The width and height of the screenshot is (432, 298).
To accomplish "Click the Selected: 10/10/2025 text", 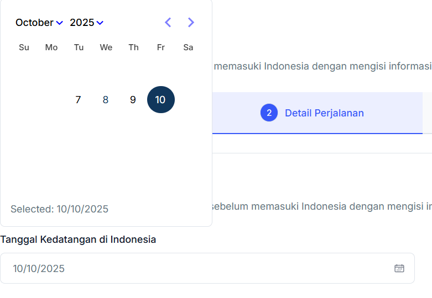I will click(x=60, y=209).
